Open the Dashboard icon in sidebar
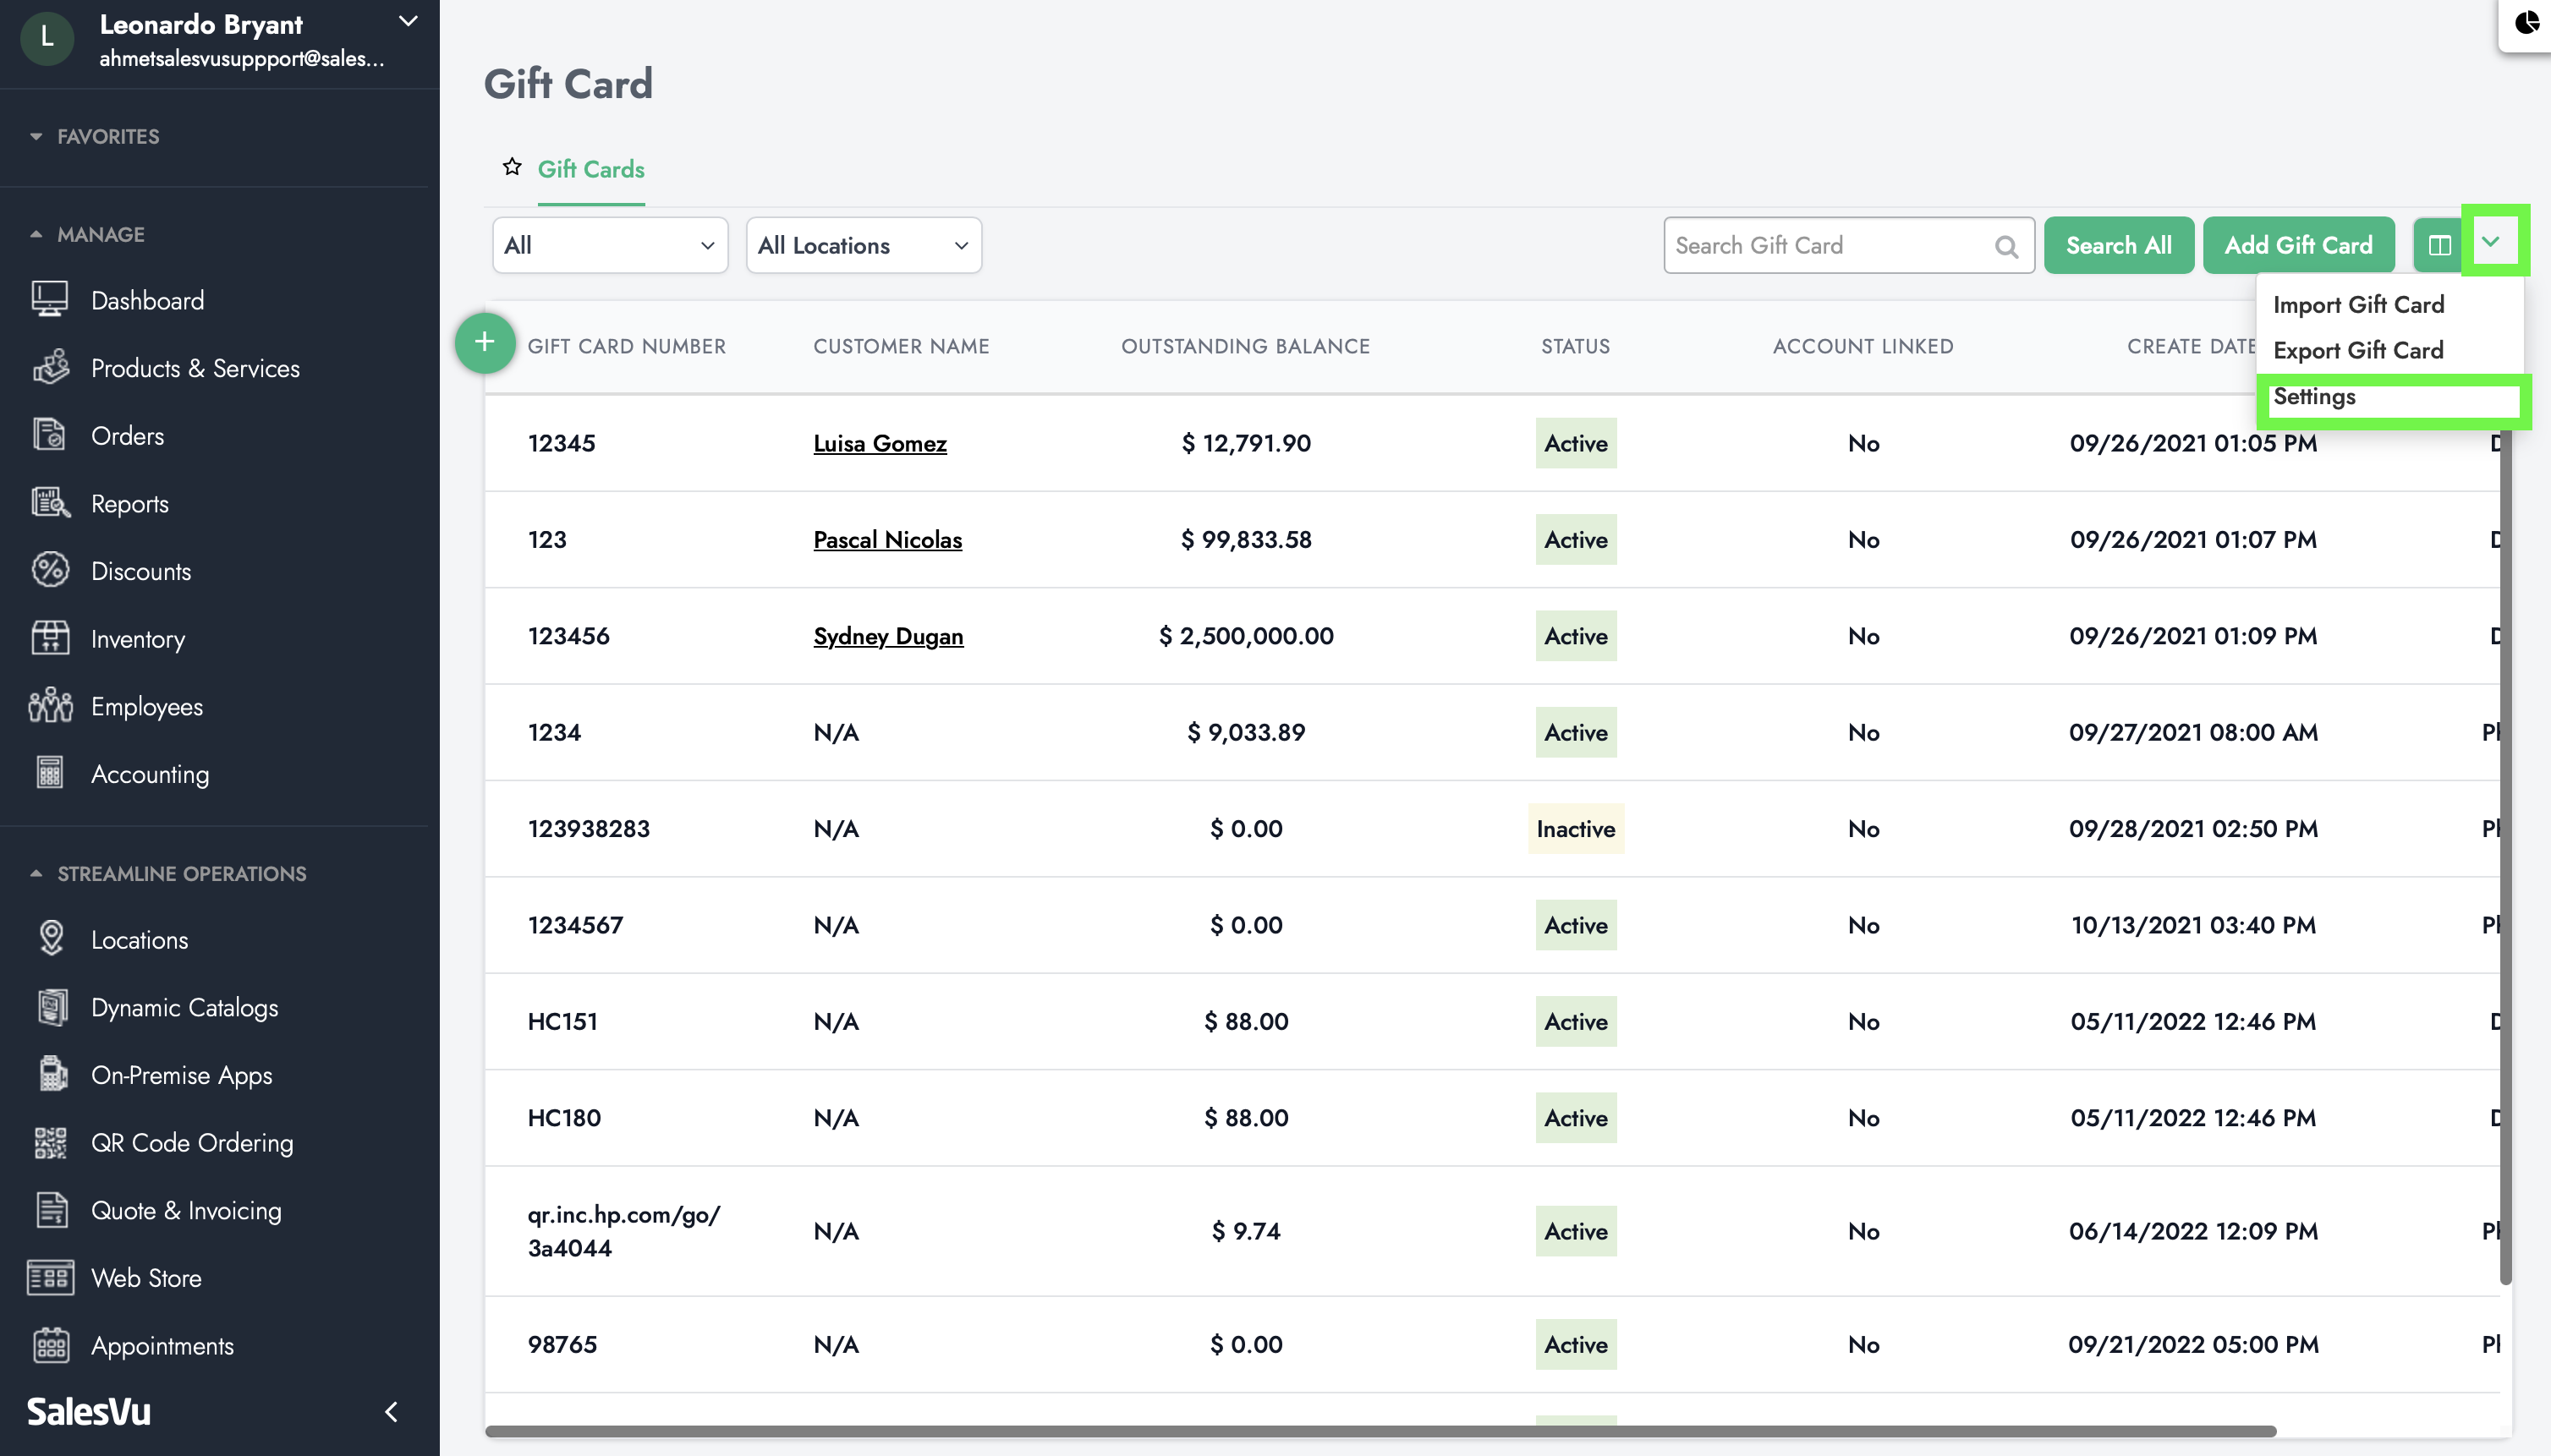Image resolution: width=2551 pixels, height=1456 pixels. point(50,299)
